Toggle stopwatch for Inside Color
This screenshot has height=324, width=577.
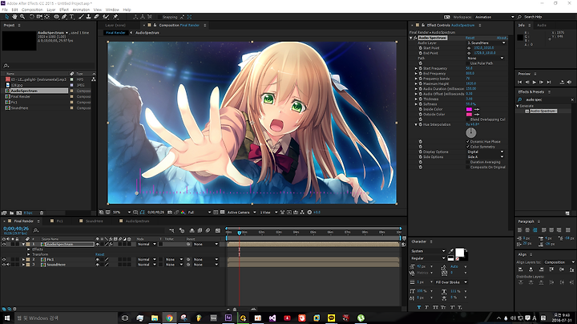(420, 109)
